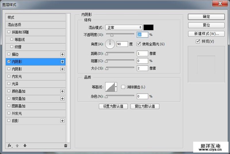Click the move effect up arrow
This screenshot has height=154, width=230.
tap(17, 146)
